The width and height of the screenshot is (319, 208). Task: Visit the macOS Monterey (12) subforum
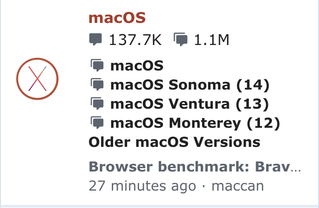(x=195, y=123)
